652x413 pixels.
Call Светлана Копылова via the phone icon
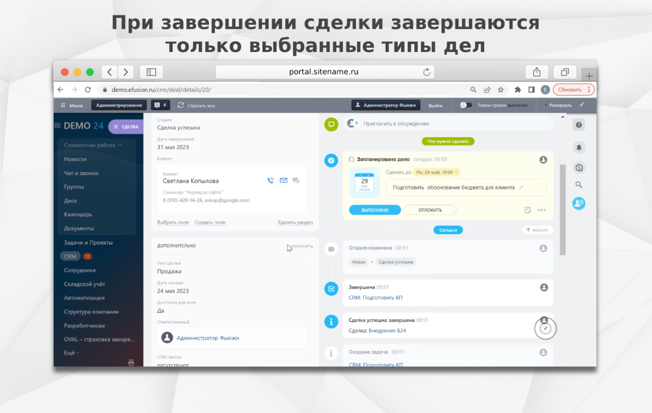[x=270, y=180]
